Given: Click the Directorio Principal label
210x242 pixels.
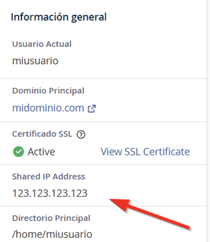Looking at the screenshot, I should pos(51,218).
